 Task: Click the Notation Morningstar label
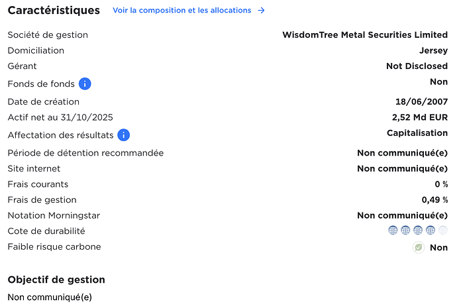point(50,215)
